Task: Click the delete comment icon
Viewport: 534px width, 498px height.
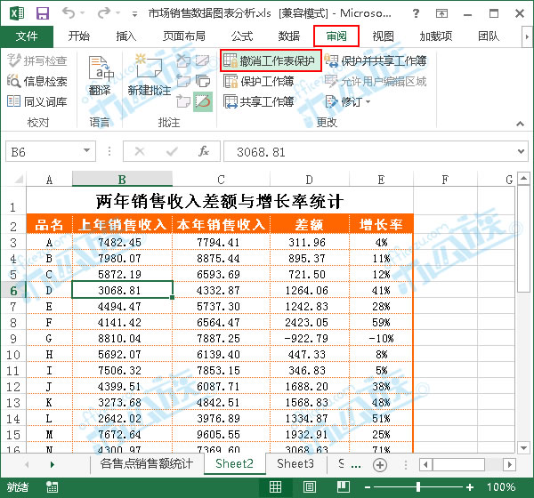Action: (183, 60)
